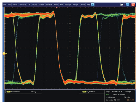Open the Cursors menu

click(x=42, y=5)
